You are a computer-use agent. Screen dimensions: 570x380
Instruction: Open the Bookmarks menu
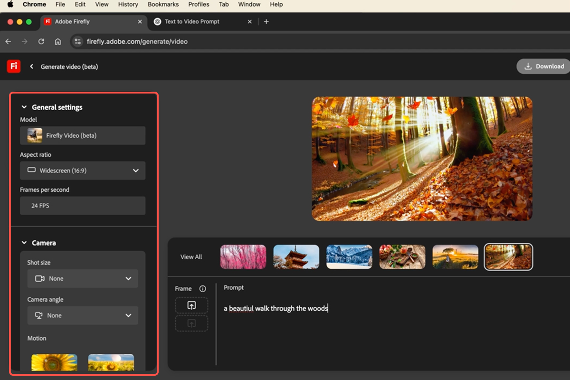[x=163, y=4]
